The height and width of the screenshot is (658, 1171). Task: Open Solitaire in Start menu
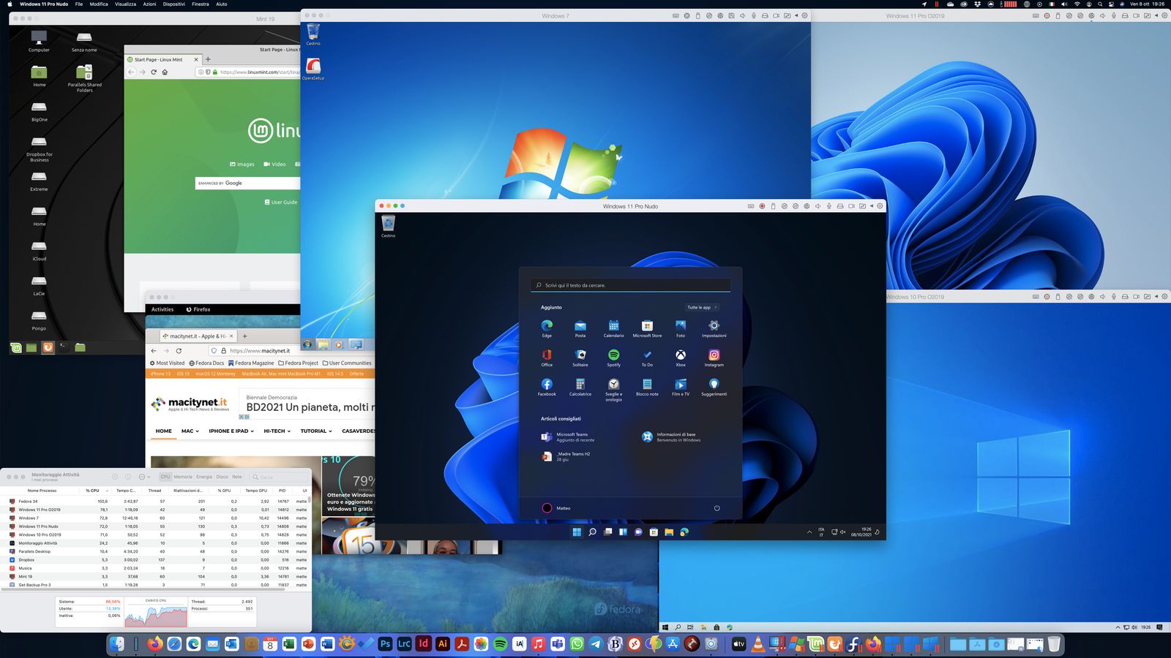click(580, 357)
